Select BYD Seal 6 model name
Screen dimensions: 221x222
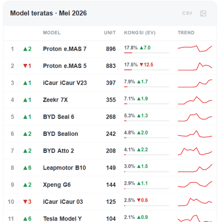(59, 117)
